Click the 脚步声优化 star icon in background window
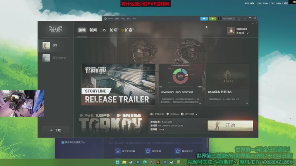This screenshot has width=296, height=166. [x=178, y=151]
